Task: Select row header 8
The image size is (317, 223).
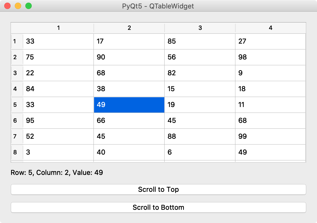Action: click(x=17, y=152)
